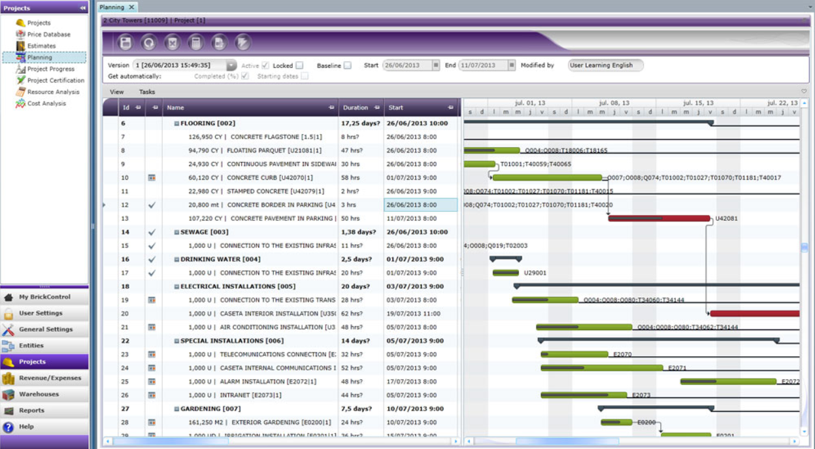Screen dimensions: 815x449
Task: Click the Save icon in purple toolbar
Action: pyautogui.click(x=125, y=43)
